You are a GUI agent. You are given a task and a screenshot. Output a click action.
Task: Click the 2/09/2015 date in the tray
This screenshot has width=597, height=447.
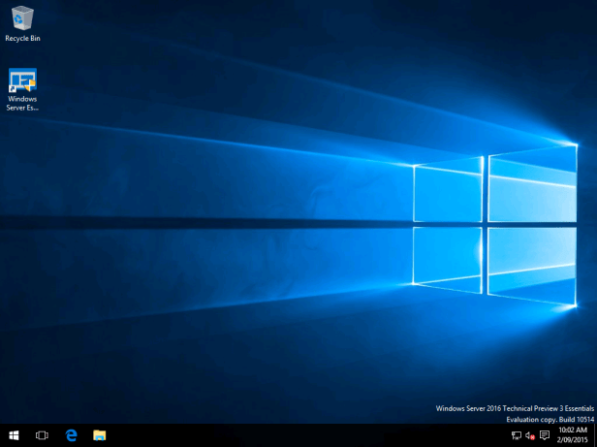(x=573, y=440)
